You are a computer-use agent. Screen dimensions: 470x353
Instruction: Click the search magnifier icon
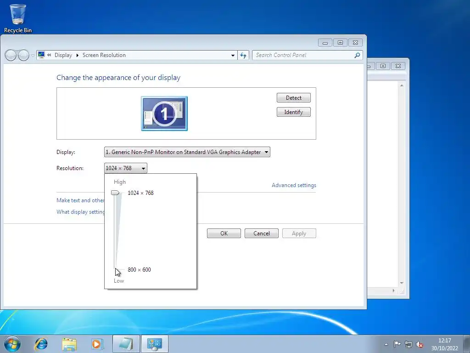pos(357,55)
